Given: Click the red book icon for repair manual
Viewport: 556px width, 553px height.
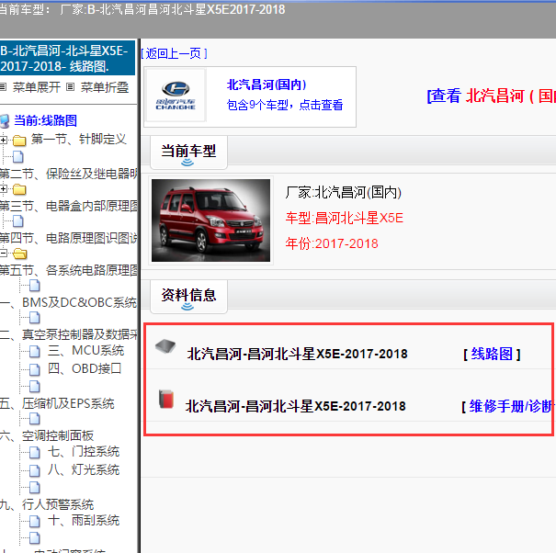Looking at the screenshot, I should tap(166, 400).
